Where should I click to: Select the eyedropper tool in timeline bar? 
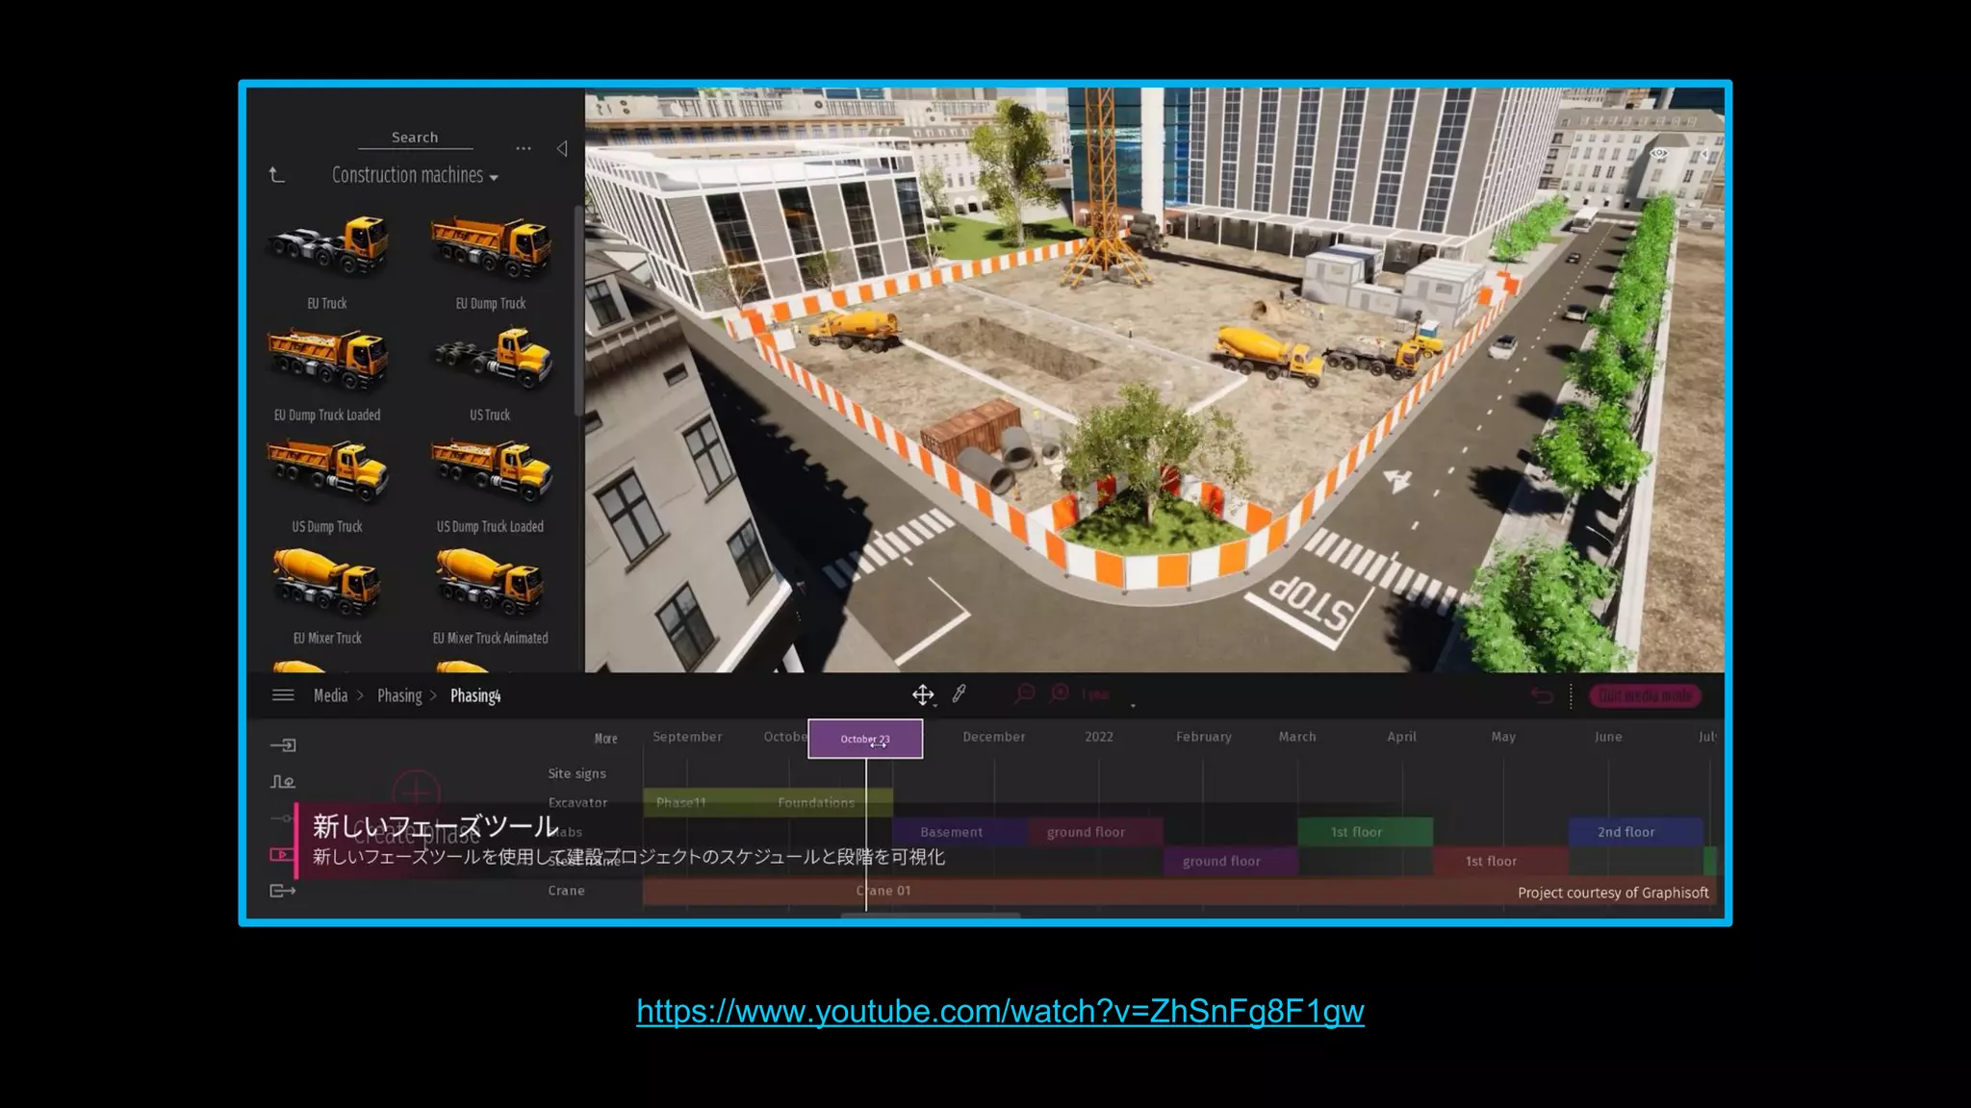click(960, 693)
